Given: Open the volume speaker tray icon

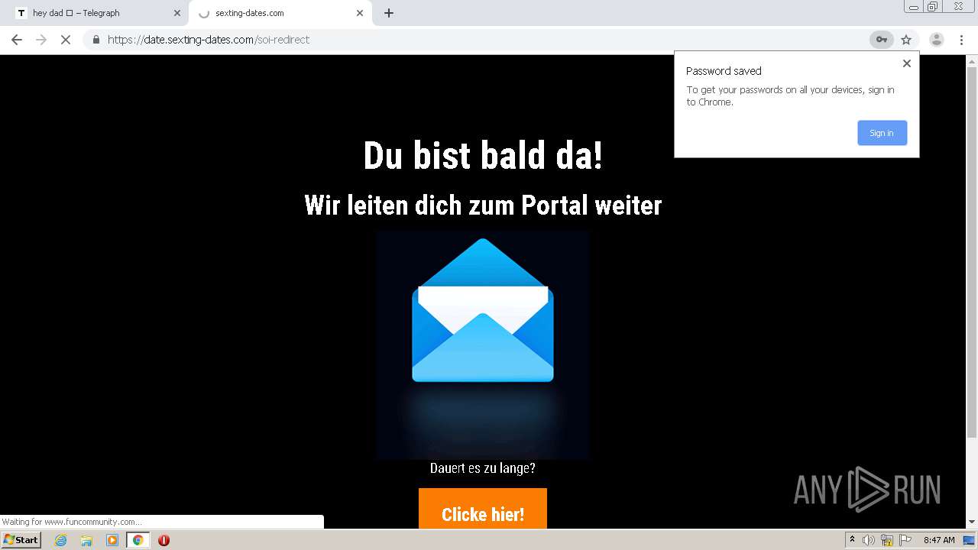Looking at the screenshot, I should pos(869,540).
